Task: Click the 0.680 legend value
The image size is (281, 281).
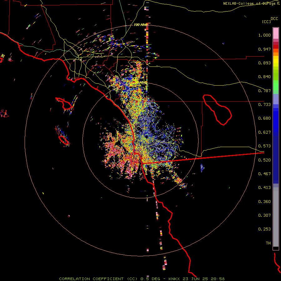Action: pyautogui.click(x=264, y=118)
